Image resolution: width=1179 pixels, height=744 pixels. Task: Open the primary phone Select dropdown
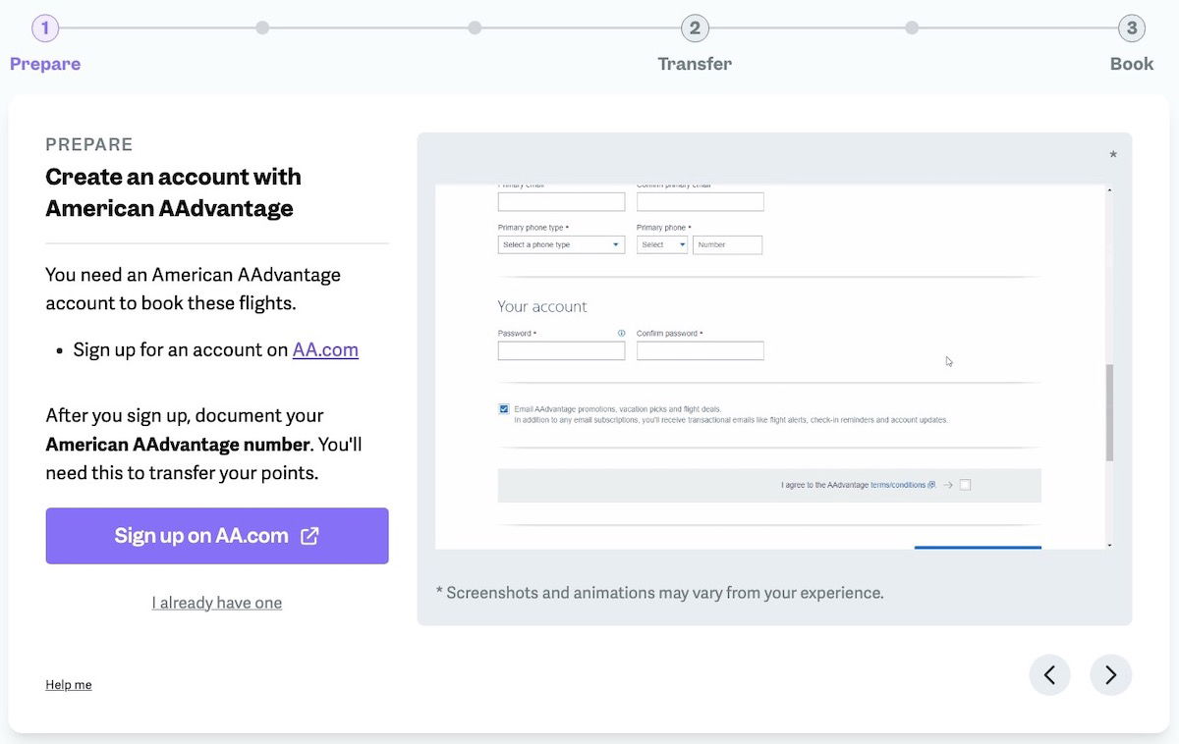(662, 244)
